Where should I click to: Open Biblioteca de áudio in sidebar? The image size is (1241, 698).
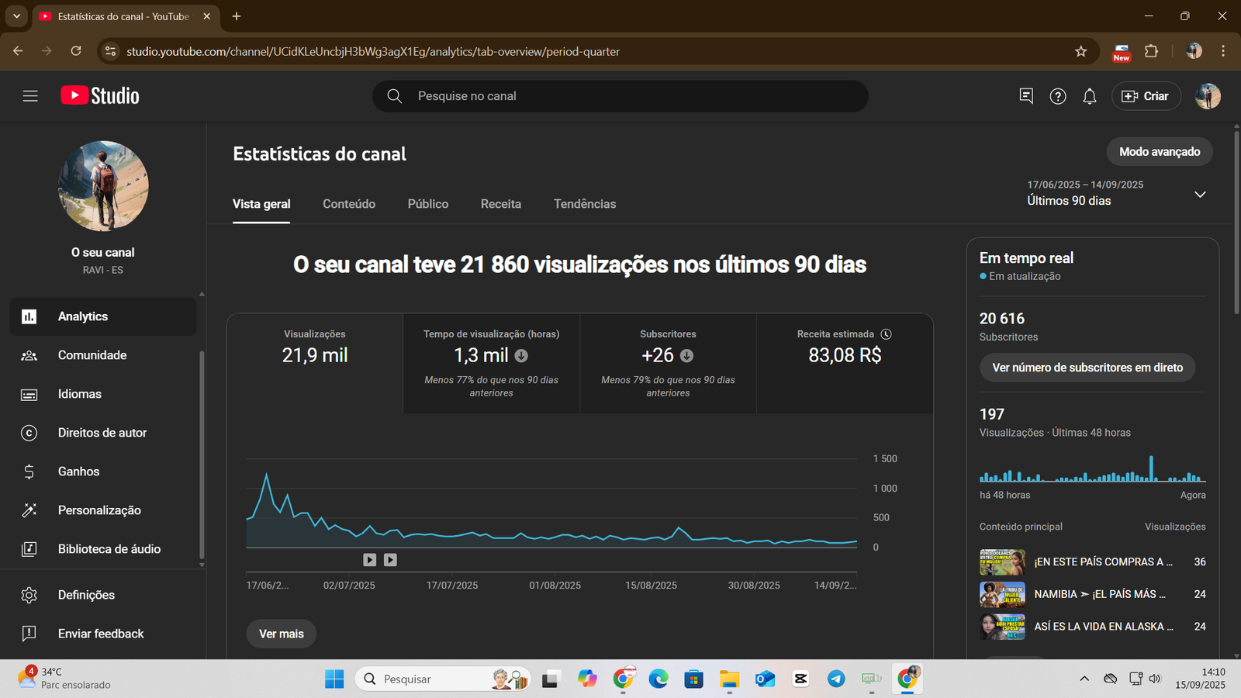(x=109, y=549)
